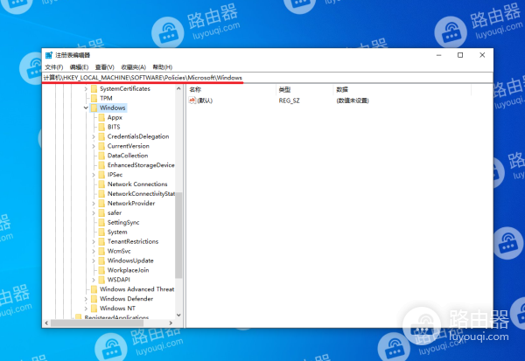
Task: Select the IPSec tree entry
Action: click(115, 175)
